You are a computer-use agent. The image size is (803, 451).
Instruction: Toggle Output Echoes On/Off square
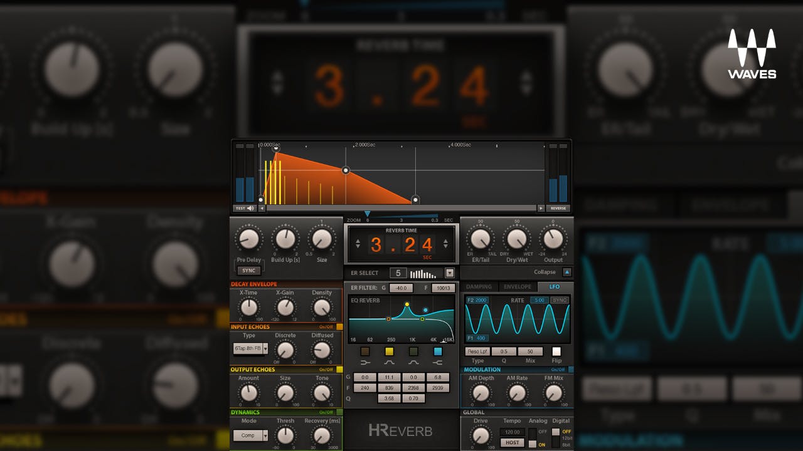point(339,370)
